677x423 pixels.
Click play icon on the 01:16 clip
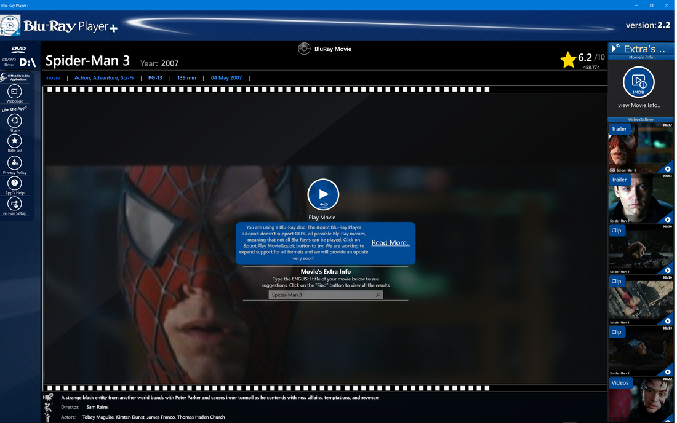668,321
